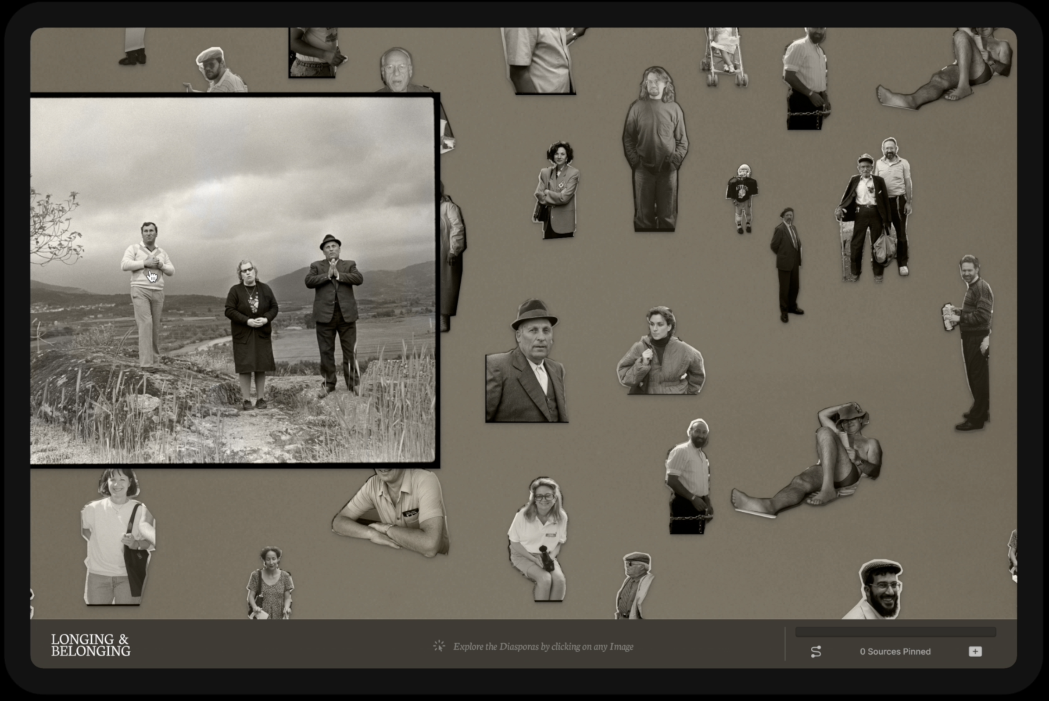Select the man in fedora portrait cutout

pyautogui.click(x=526, y=365)
